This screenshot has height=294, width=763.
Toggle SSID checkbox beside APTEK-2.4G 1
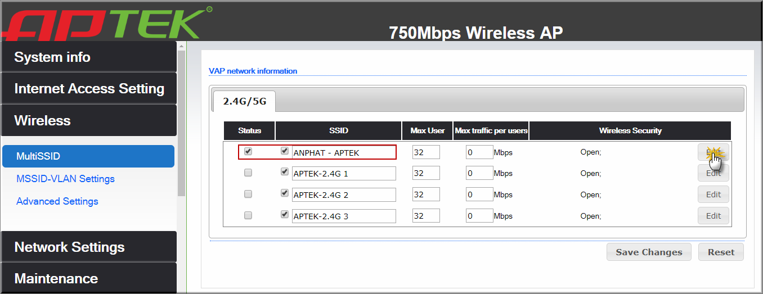[x=285, y=173]
